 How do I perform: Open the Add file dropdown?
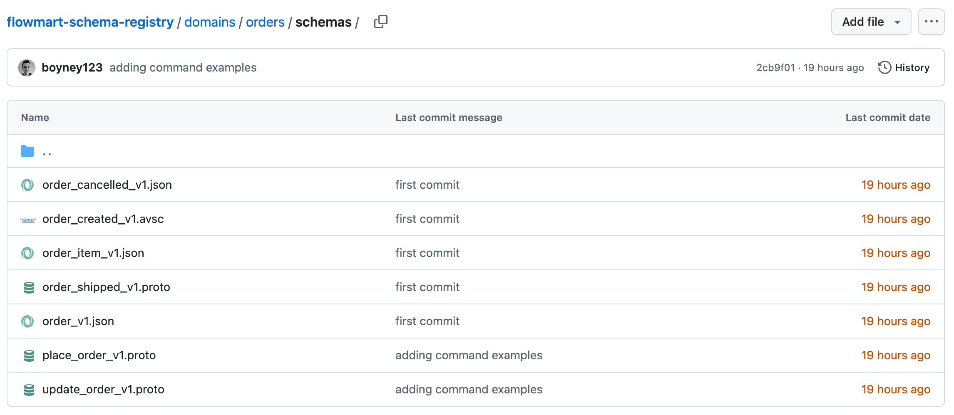871,22
